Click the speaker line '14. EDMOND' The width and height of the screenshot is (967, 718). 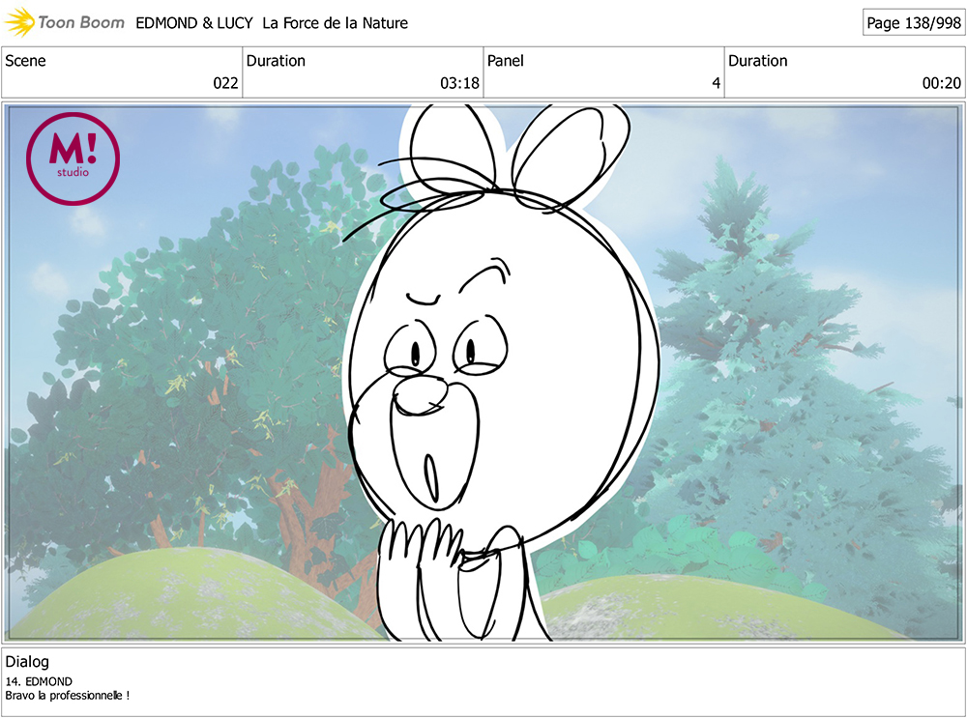(x=39, y=681)
